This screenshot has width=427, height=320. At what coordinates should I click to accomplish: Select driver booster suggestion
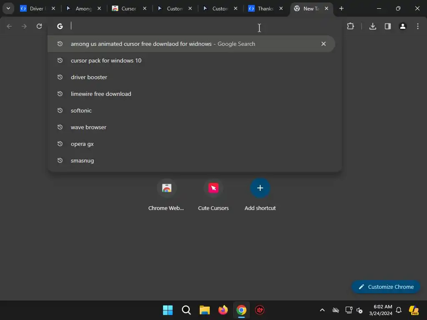195,77
